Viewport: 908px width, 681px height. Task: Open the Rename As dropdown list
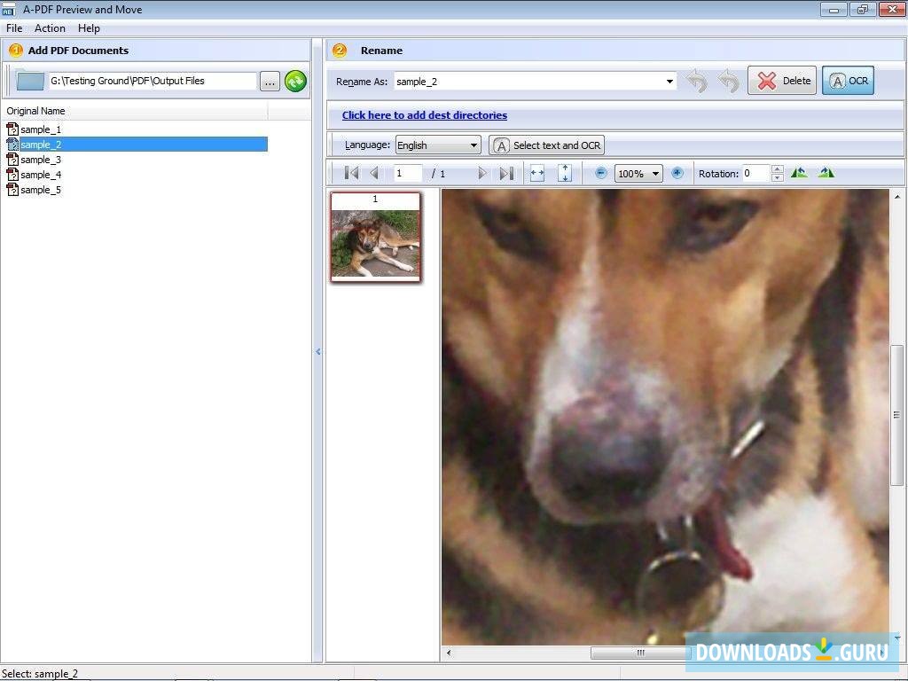(669, 81)
